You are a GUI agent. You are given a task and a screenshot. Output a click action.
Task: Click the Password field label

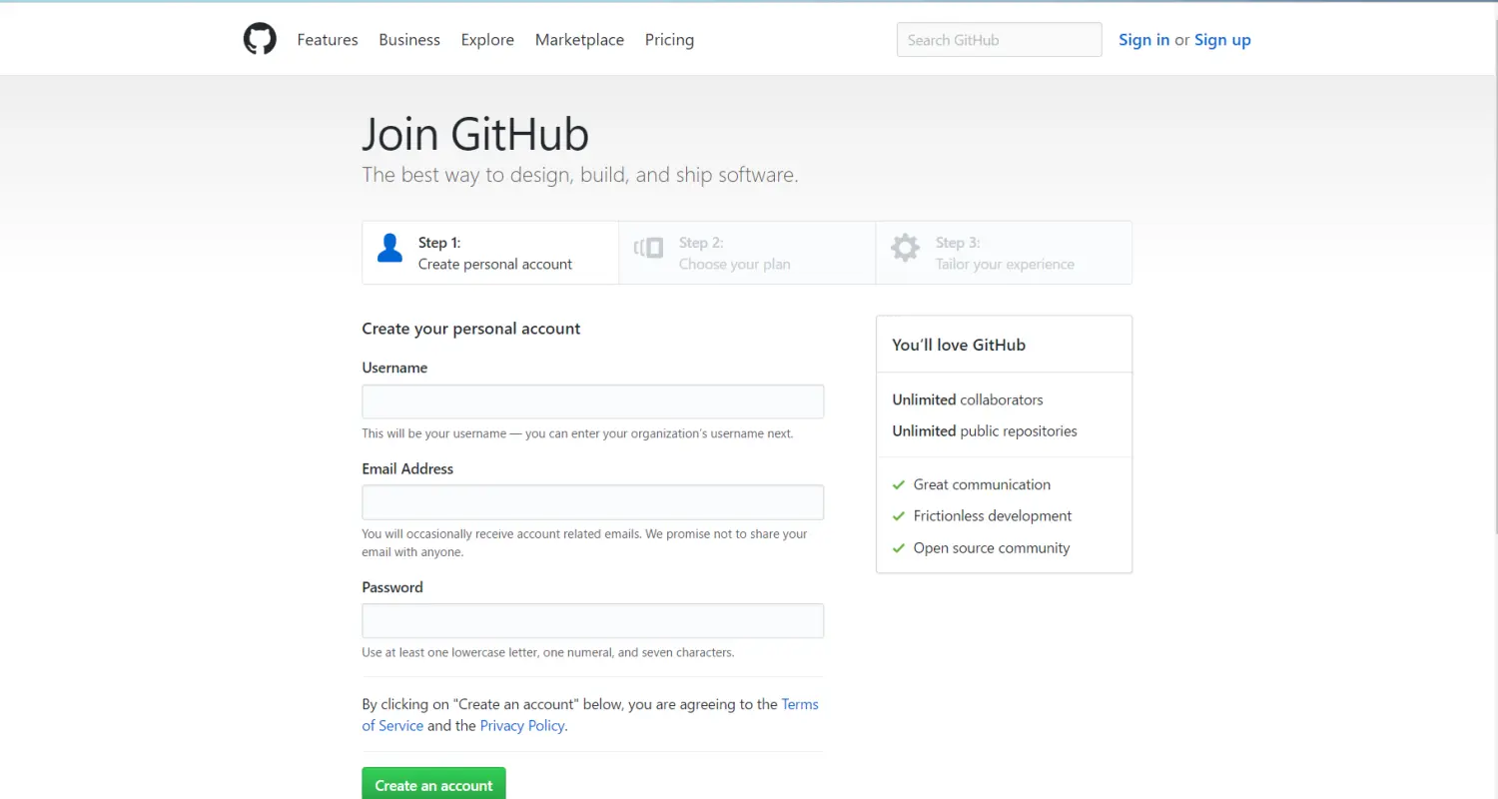point(391,587)
